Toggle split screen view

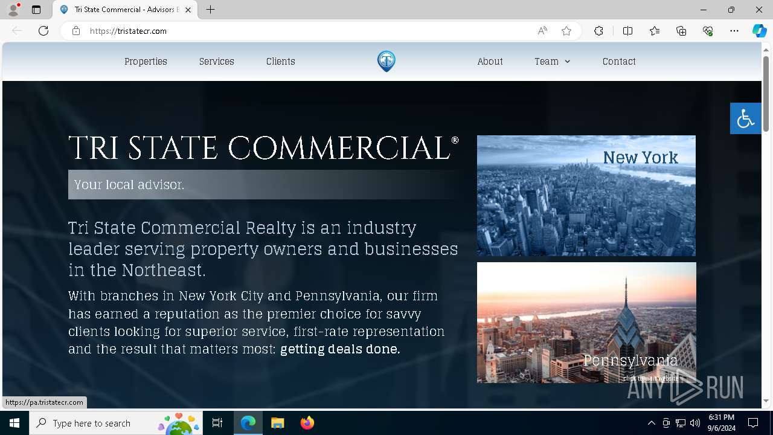point(627,31)
